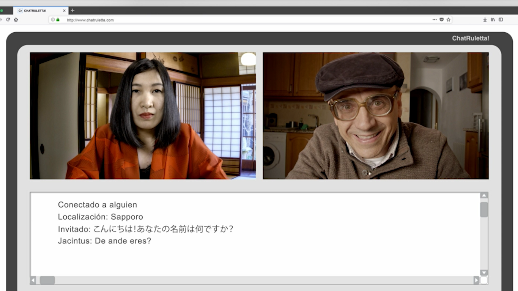Viewport: 518px width, 291px height.
Task: Toggle the browser sidebar view
Action: 501,20
